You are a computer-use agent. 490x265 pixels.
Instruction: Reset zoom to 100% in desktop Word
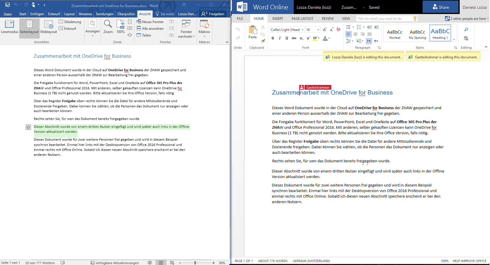click(120, 27)
